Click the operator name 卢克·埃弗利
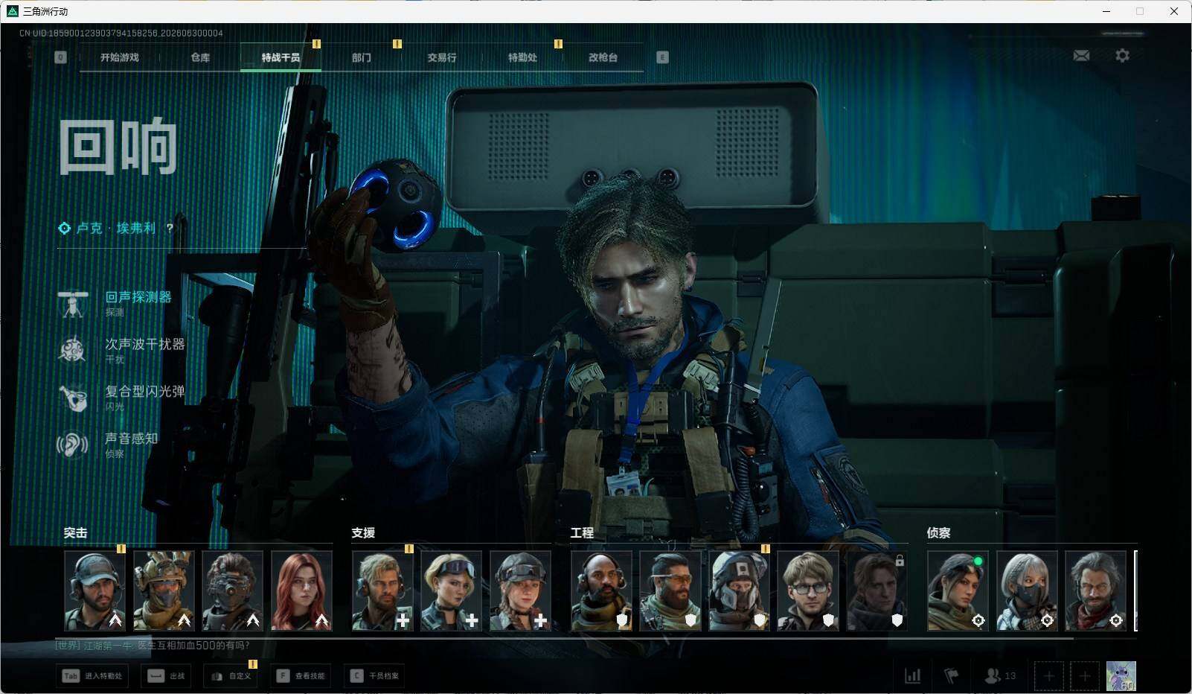The width and height of the screenshot is (1192, 694). pyautogui.click(x=117, y=228)
